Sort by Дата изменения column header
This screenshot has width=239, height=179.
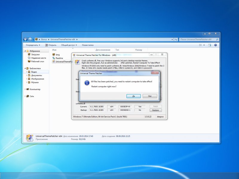click(x=103, y=50)
